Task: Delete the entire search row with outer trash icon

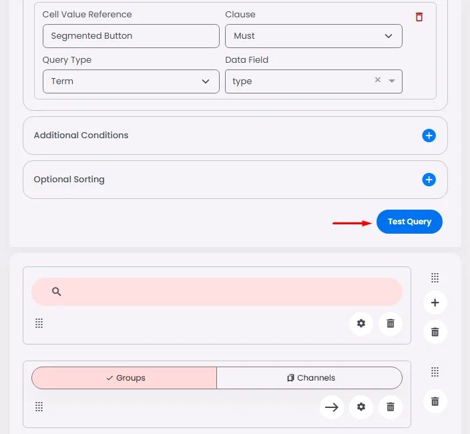Action: 435,332
